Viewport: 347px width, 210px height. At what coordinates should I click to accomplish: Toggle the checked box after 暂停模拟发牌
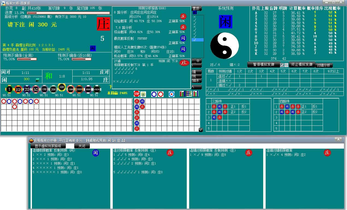[282, 65]
